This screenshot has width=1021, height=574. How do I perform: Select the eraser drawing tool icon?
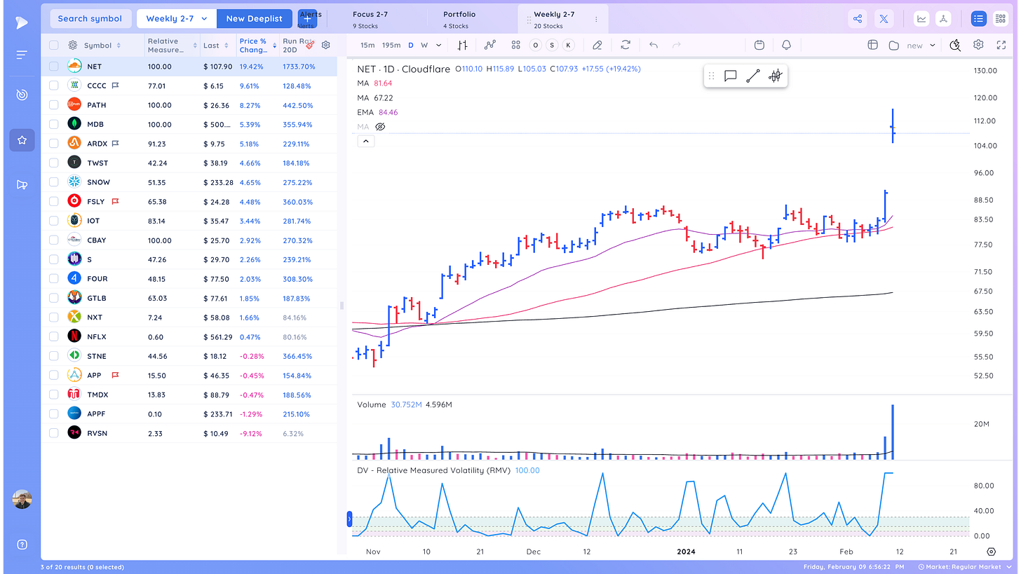[597, 45]
